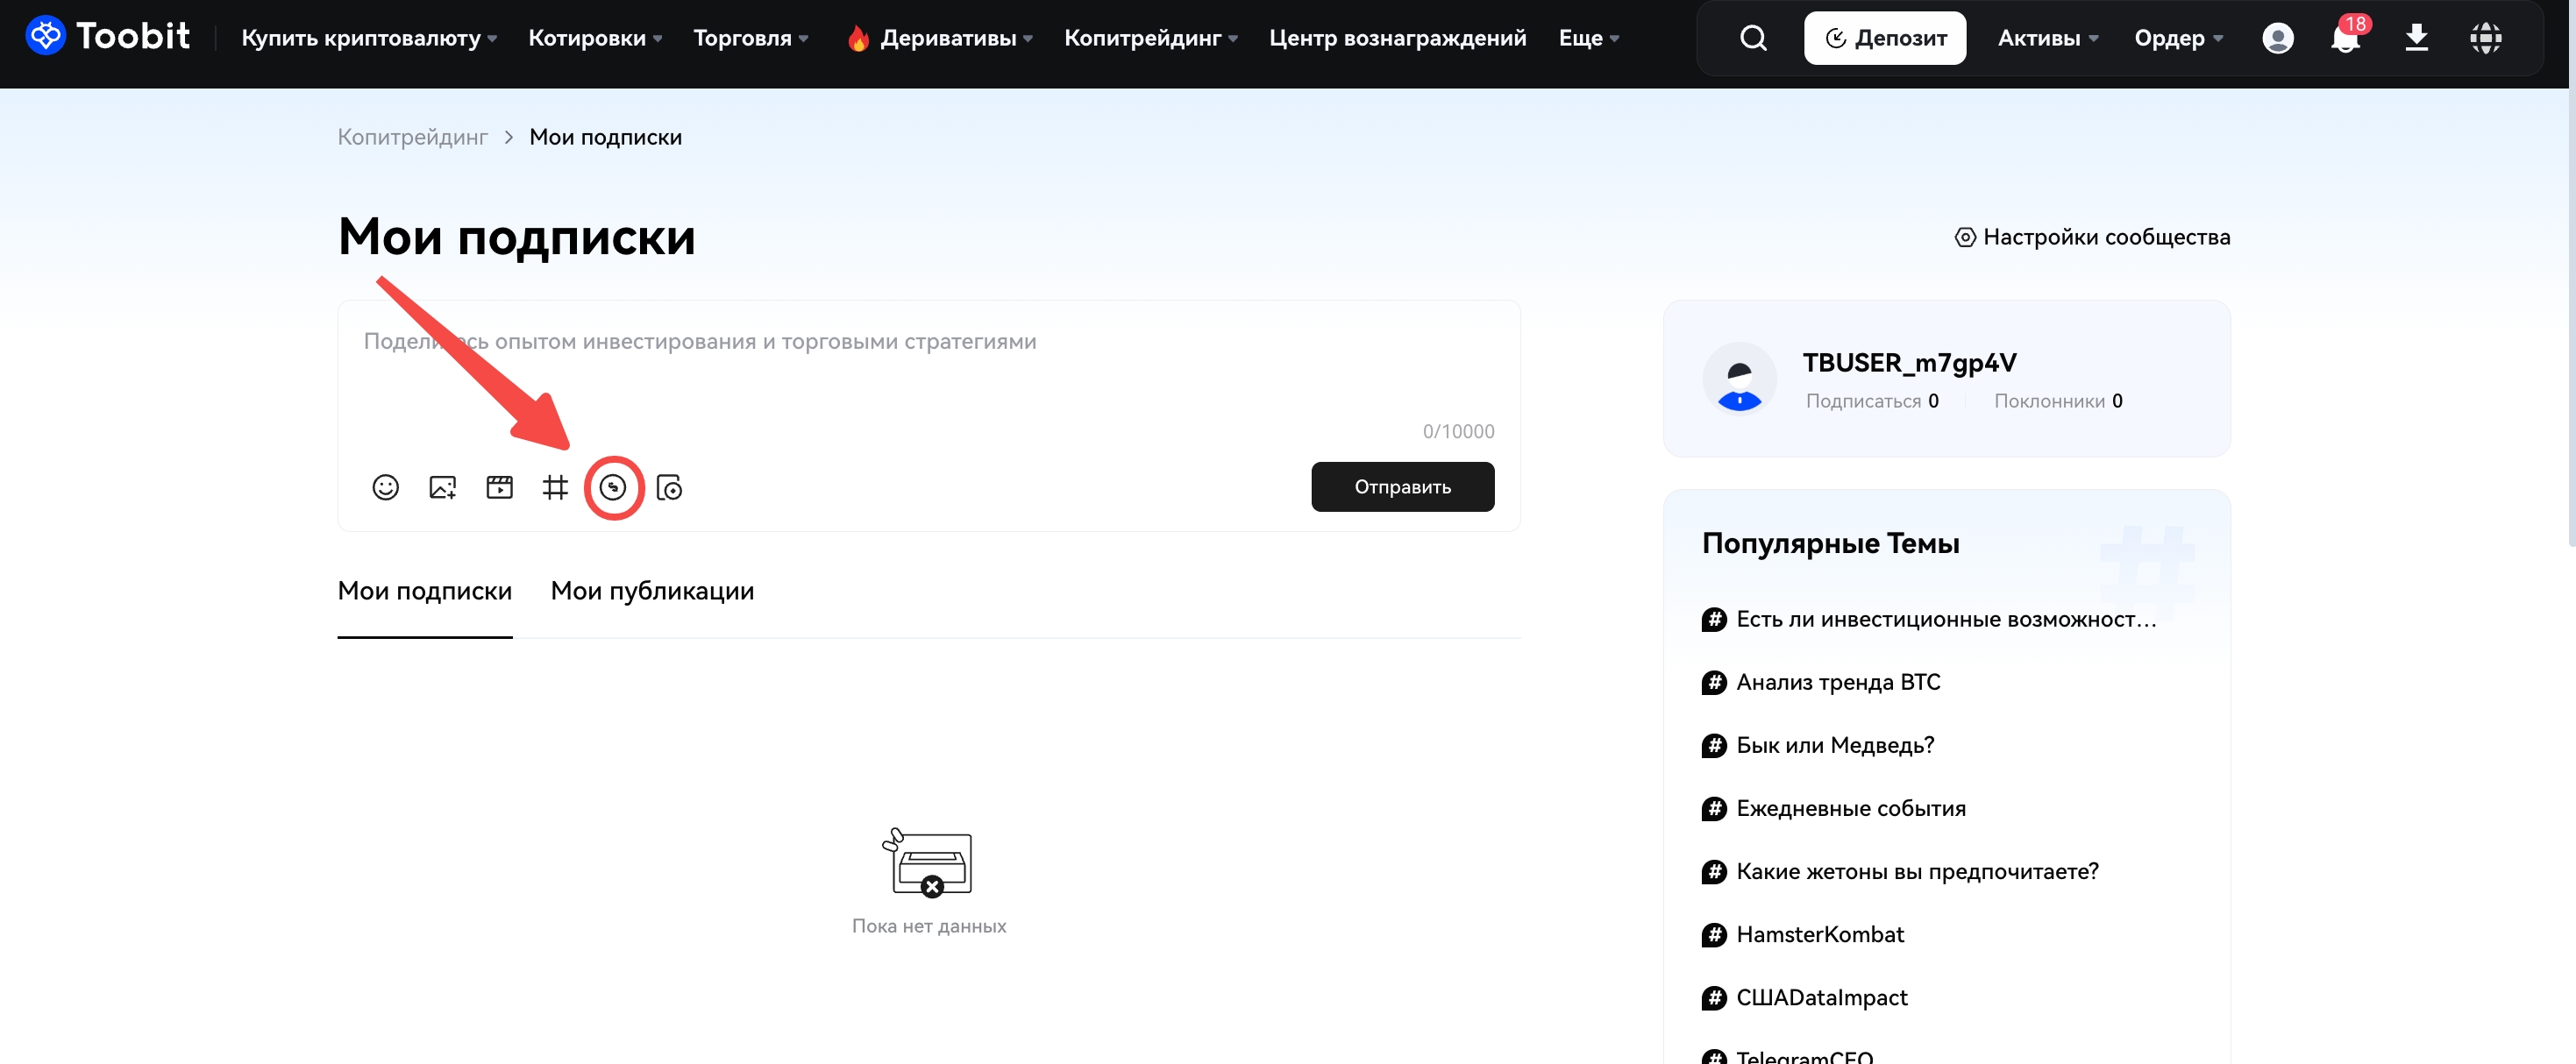Screen dimensions: 2576x1064
Task: Click the video clip icon in editor
Action: 499,487
